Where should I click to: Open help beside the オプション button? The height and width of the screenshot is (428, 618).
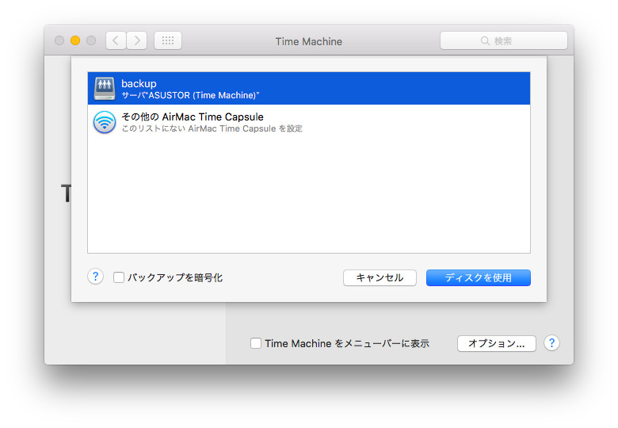click(x=551, y=343)
